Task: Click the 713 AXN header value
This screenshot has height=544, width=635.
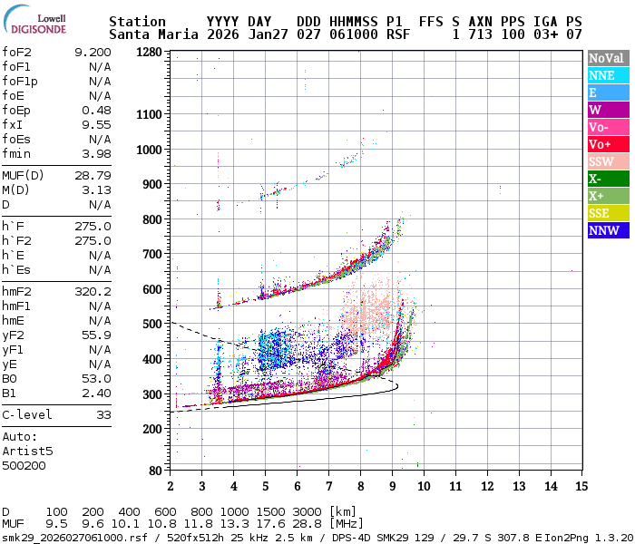Action: tap(480, 34)
